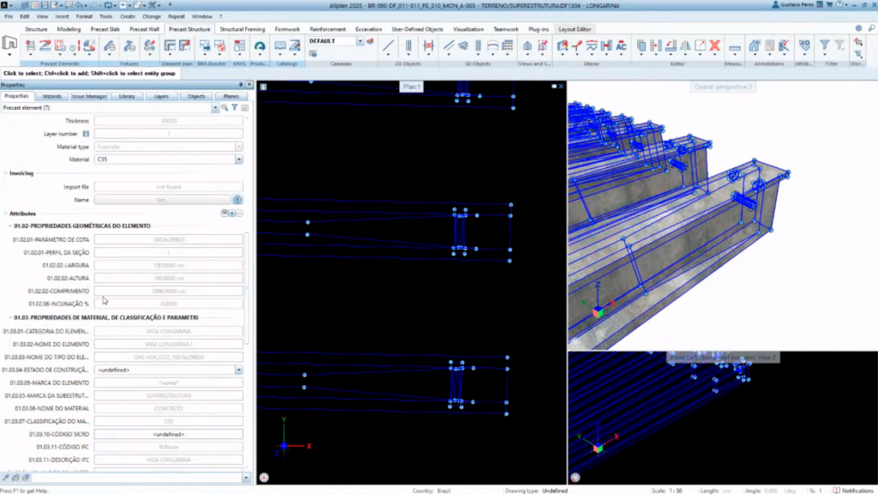The image size is (878, 494).
Task: Open the Reinforcement ribbon tab
Action: point(328,29)
